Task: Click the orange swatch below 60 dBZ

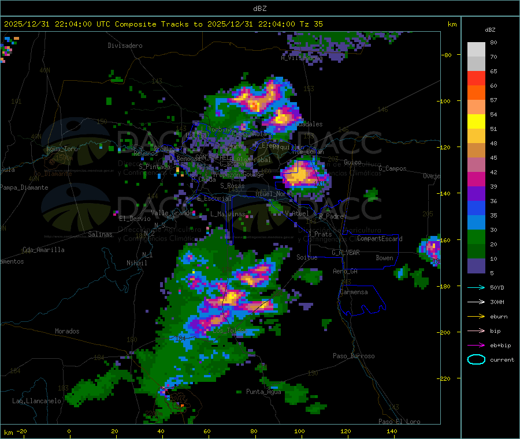Action: pyautogui.click(x=476, y=93)
